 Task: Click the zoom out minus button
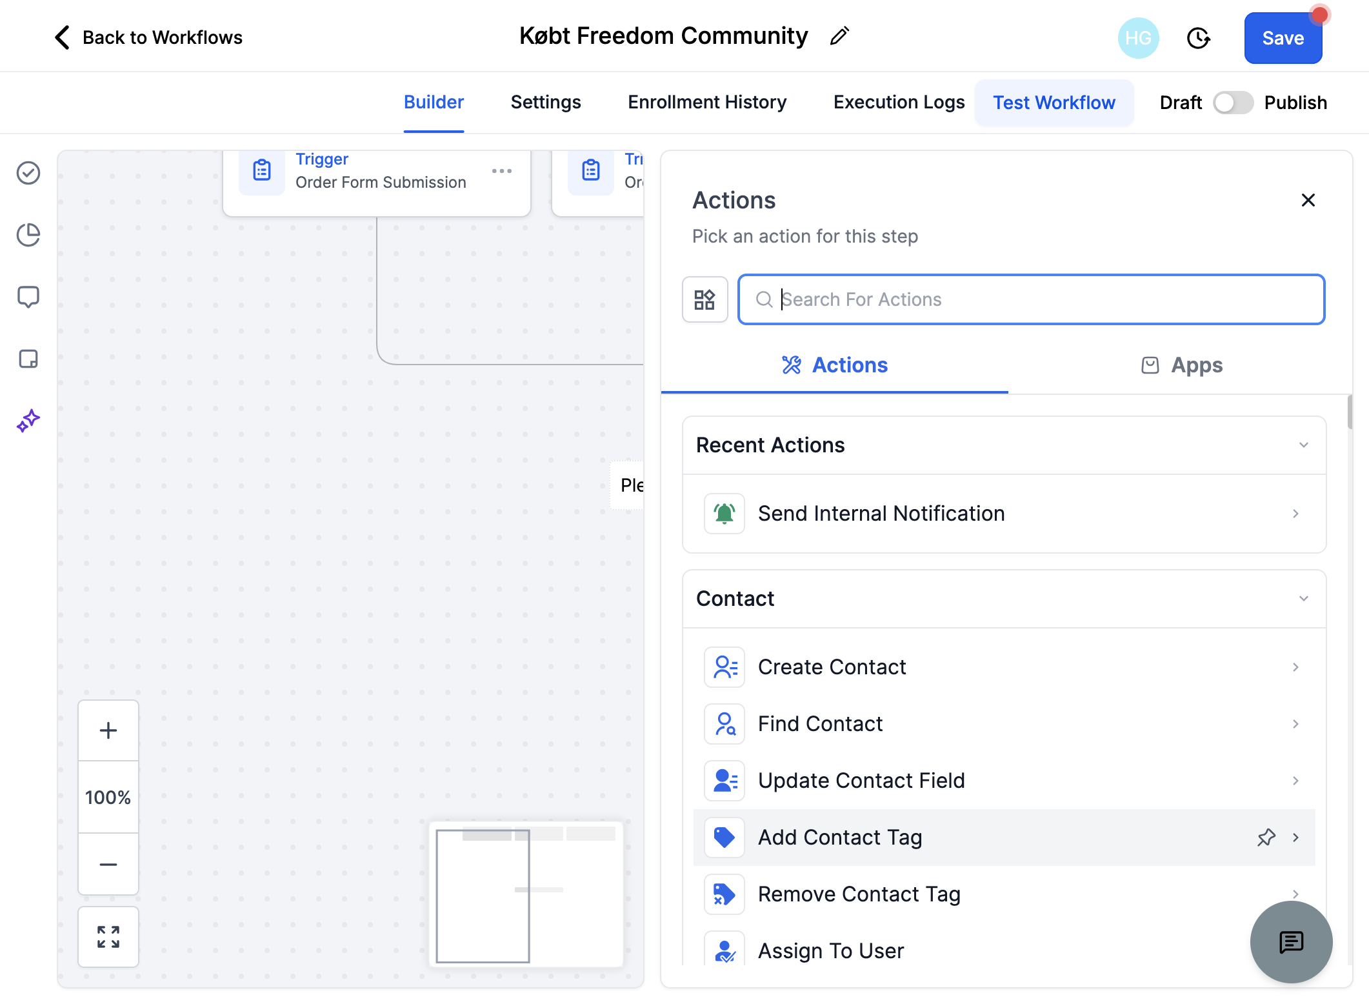(108, 864)
